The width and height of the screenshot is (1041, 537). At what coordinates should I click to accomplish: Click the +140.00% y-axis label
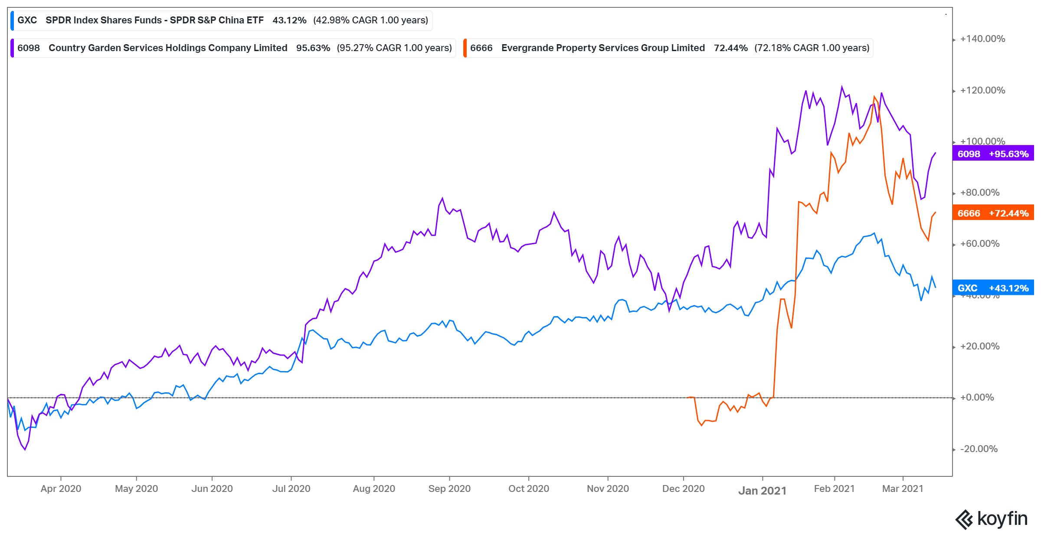(x=982, y=39)
